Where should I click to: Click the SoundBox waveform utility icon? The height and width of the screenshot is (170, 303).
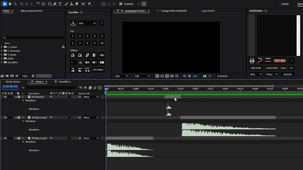102,55
